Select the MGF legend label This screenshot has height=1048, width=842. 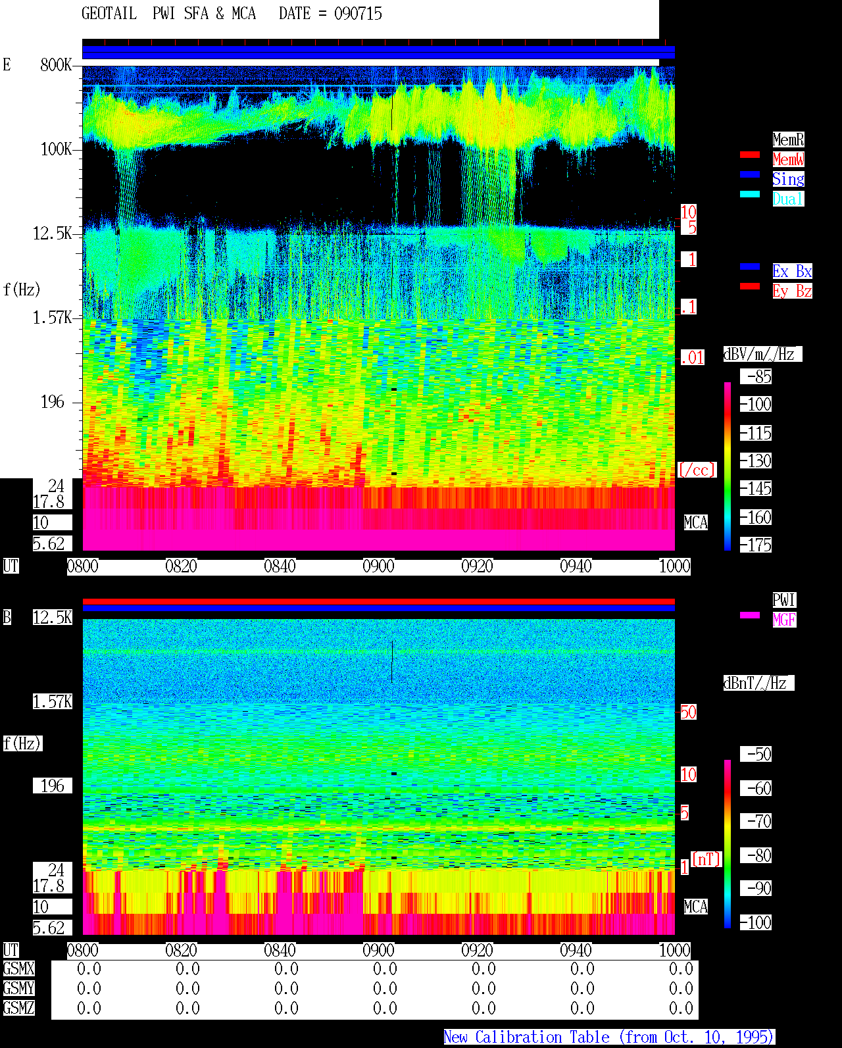coord(784,620)
